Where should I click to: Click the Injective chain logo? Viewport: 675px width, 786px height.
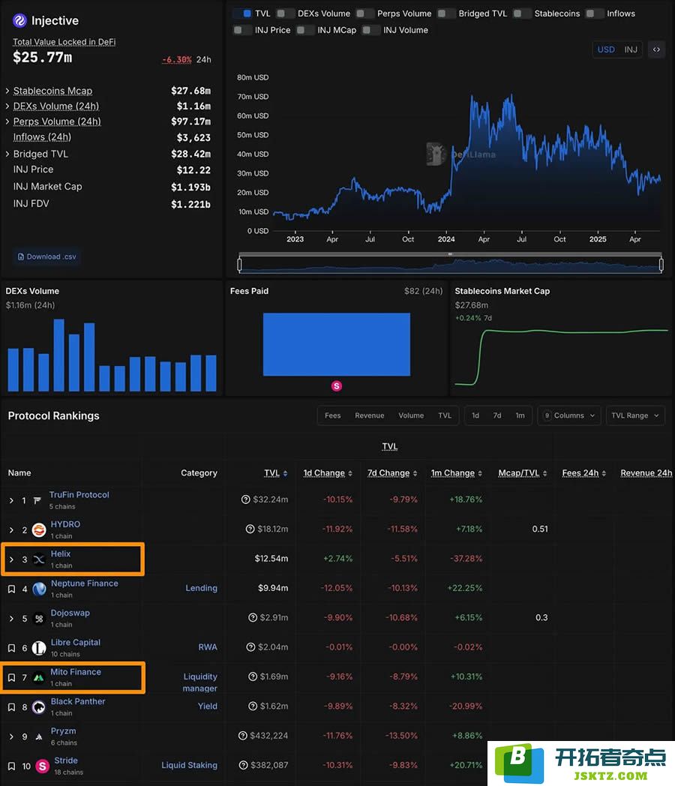(x=19, y=20)
